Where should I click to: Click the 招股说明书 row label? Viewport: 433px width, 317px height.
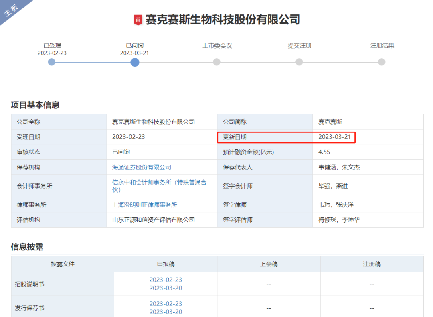click(x=30, y=284)
